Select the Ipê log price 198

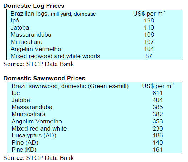coord(149,20)
